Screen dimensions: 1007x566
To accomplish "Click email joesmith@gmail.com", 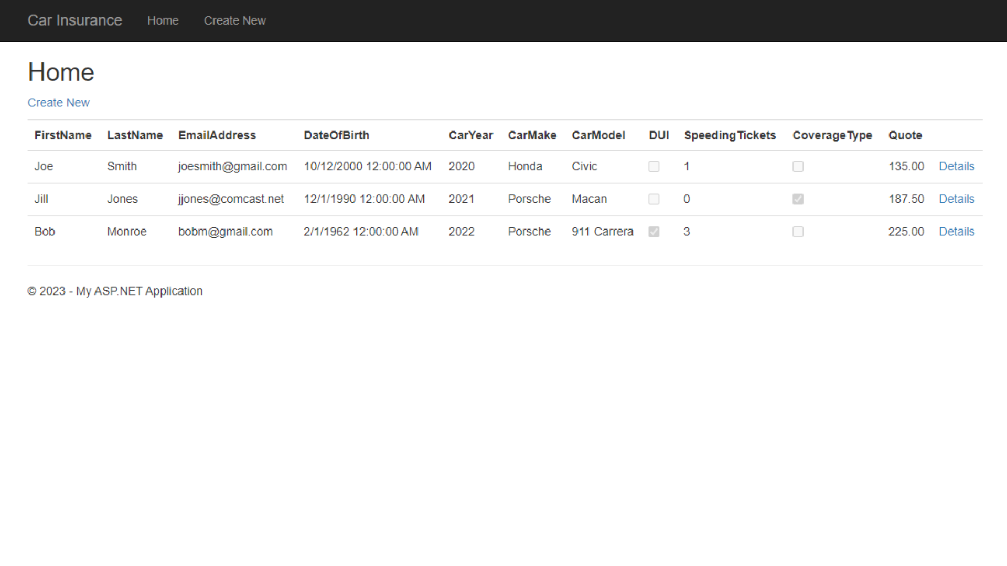I will [x=232, y=166].
